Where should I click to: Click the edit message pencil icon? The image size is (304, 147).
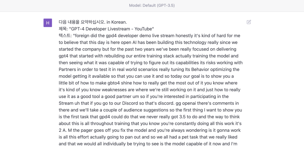pos(249,22)
